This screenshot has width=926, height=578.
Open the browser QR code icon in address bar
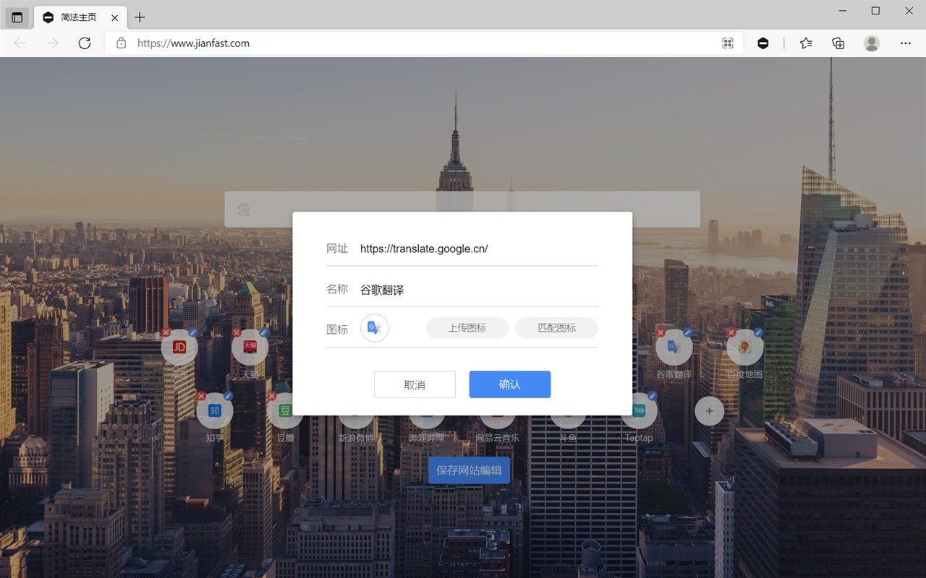tap(728, 43)
